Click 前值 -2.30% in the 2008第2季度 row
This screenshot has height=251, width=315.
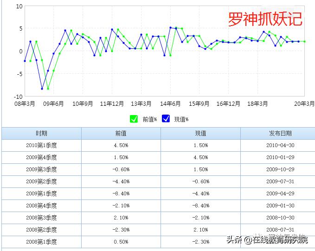pyautogui.click(x=121, y=230)
